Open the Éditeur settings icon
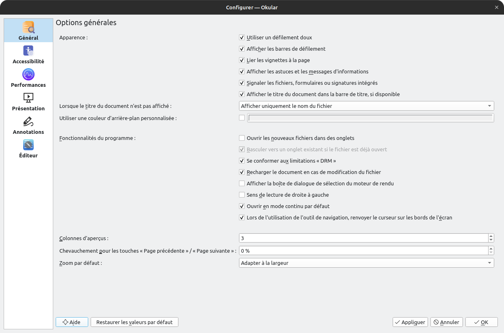This screenshot has height=333, width=504. pyautogui.click(x=28, y=145)
